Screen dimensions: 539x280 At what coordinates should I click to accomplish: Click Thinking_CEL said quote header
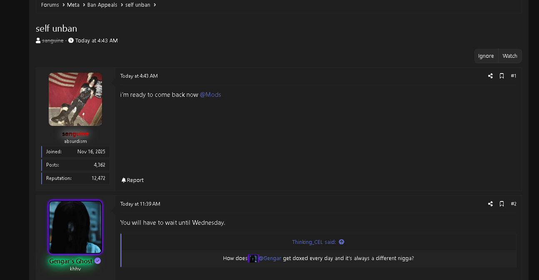tap(314, 242)
